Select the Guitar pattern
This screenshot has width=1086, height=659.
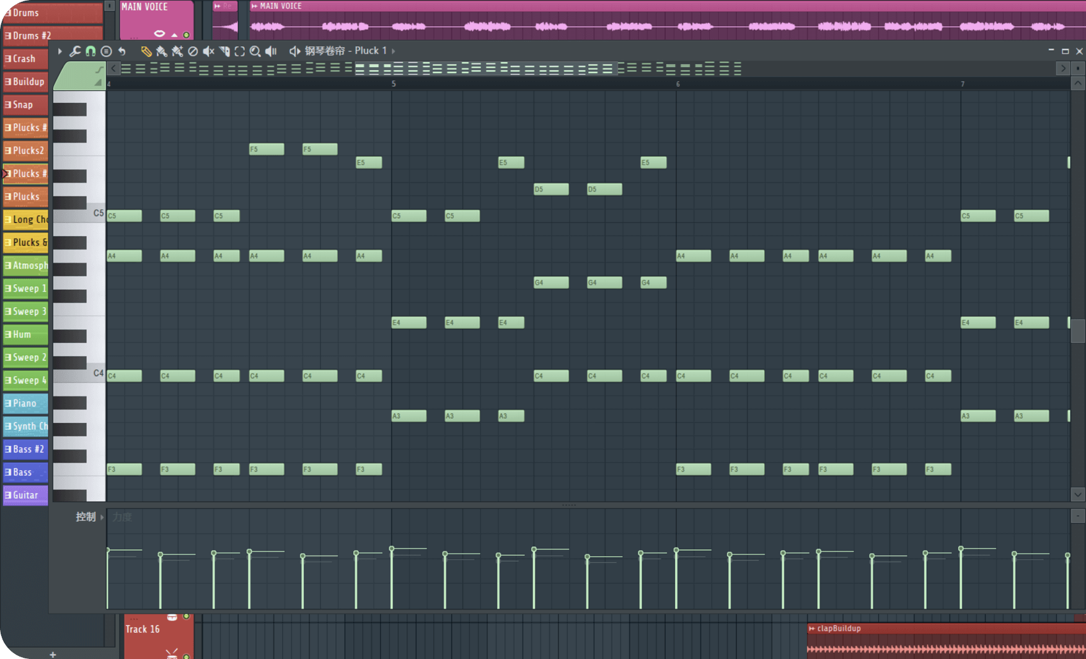(x=25, y=495)
